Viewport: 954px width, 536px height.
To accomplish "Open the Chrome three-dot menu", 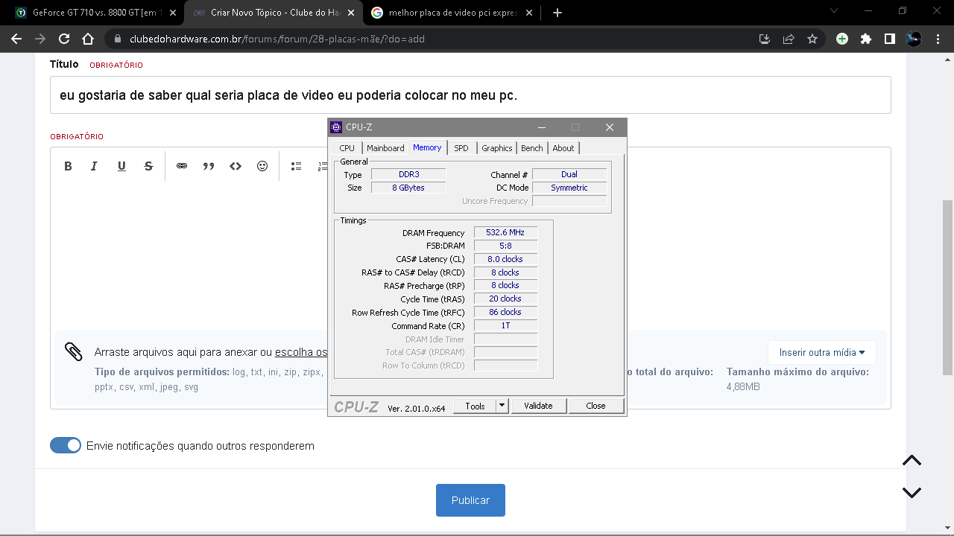I will point(938,39).
